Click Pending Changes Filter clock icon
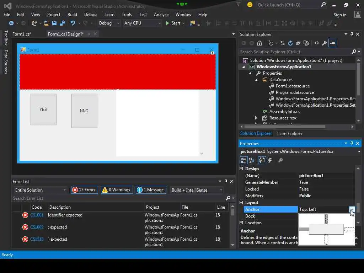 click(271, 43)
